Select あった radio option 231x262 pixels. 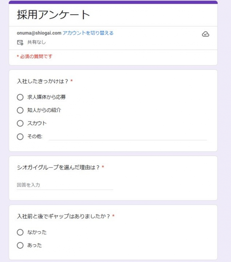(x=20, y=245)
